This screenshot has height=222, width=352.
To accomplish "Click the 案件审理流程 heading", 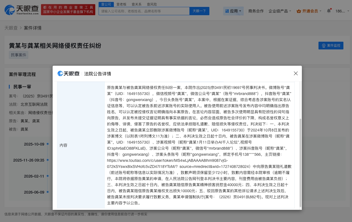I will [x=22, y=74].
